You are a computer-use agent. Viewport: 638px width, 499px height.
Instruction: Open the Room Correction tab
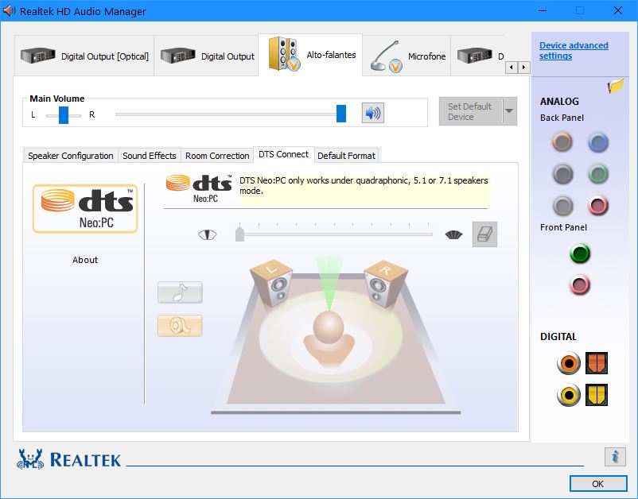(x=217, y=156)
